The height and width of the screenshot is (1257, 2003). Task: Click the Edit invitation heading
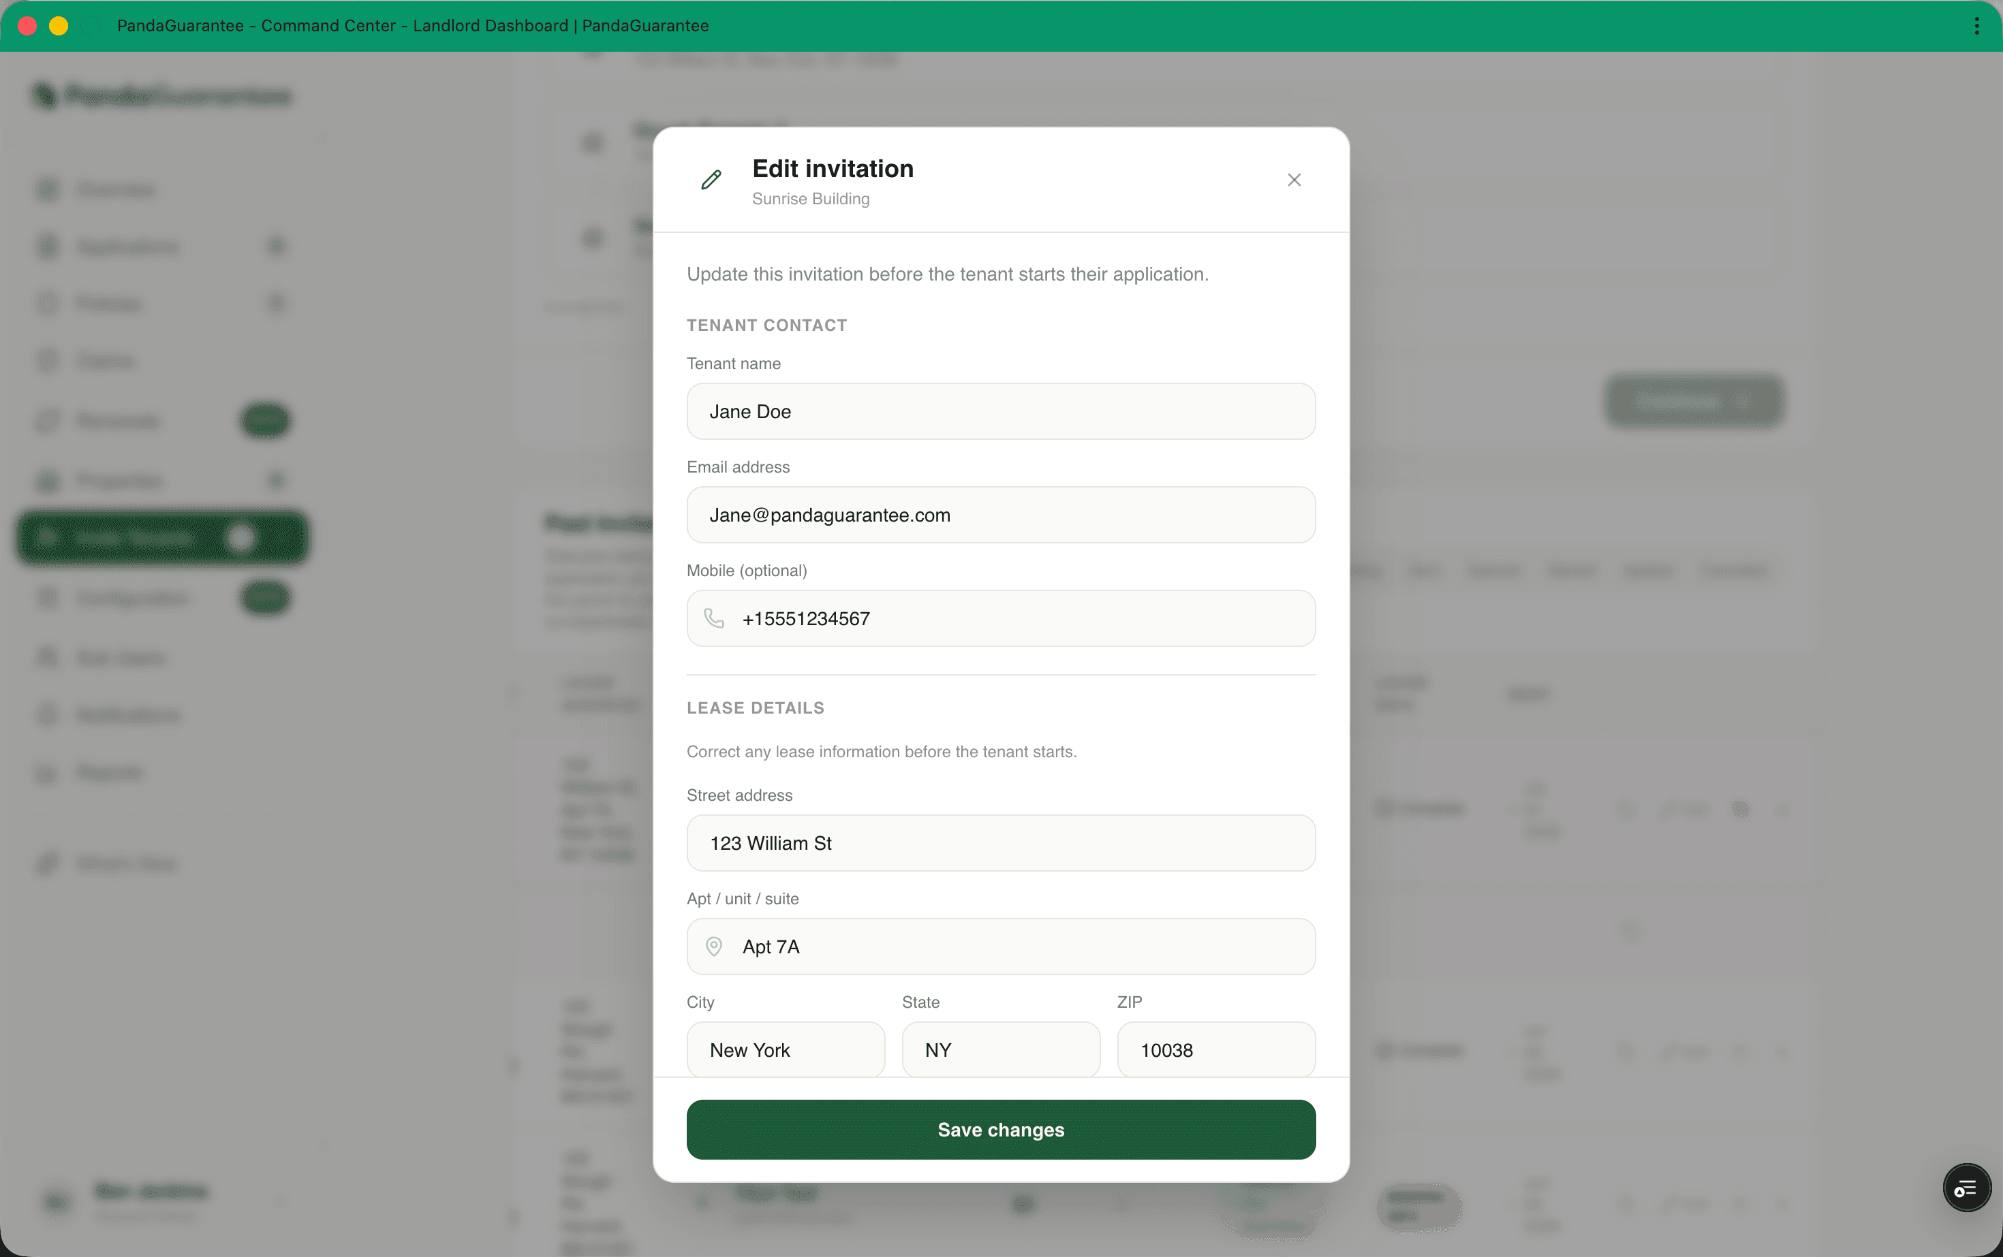point(833,169)
